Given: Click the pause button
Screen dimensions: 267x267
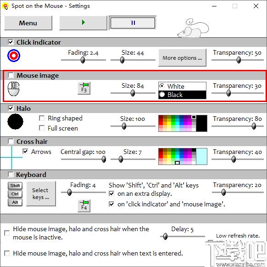Looking at the screenshot, I should (x=133, y=23).
